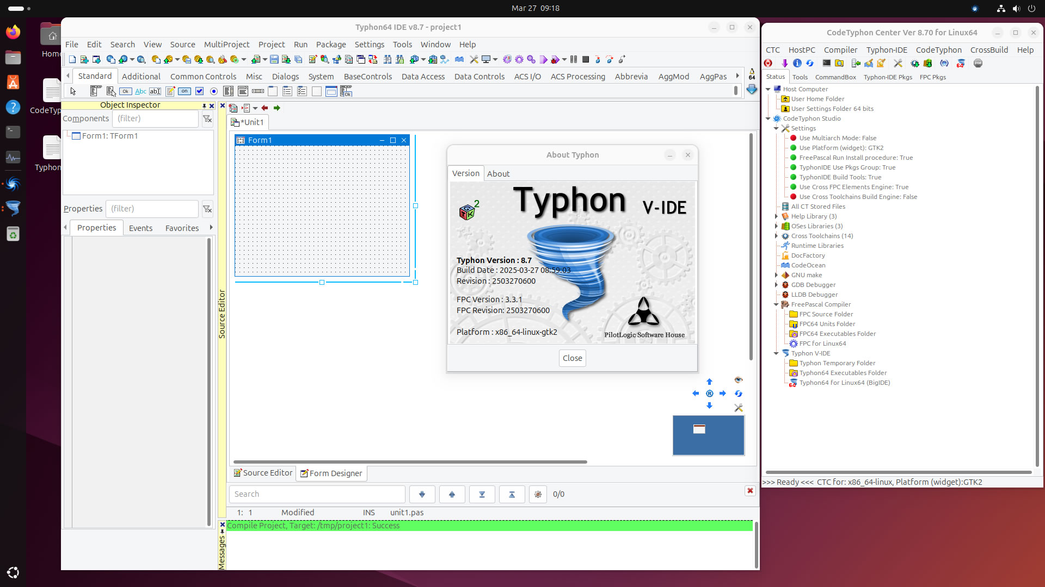Open the dropdown arrow next to the monitor icon
Image resolution: width=1045 pixels, height=587 pixels.
(x=495, y=60)
